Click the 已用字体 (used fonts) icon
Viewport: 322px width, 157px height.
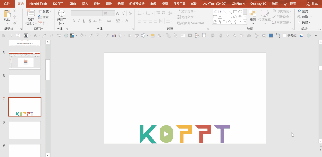pos(62,13)
